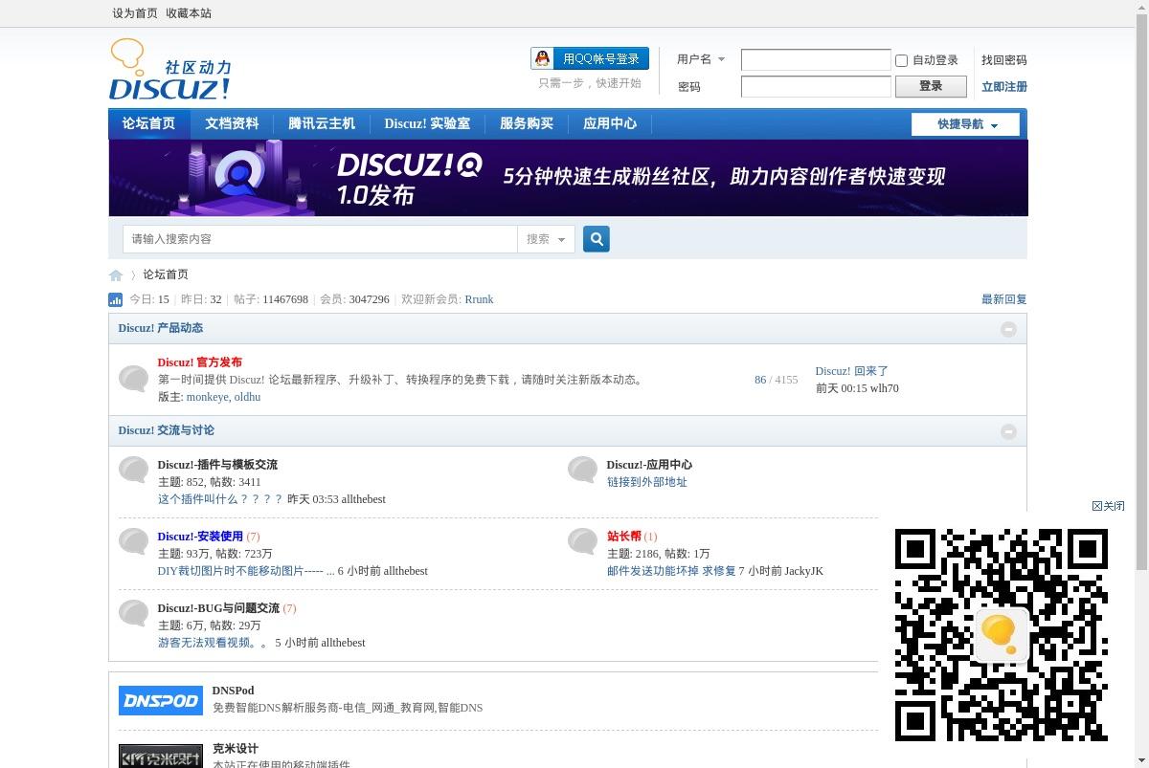Collapse the Discuz! 产品动态 section
The width and height of the screenshot is (1149, 768).
(1008, 329)
